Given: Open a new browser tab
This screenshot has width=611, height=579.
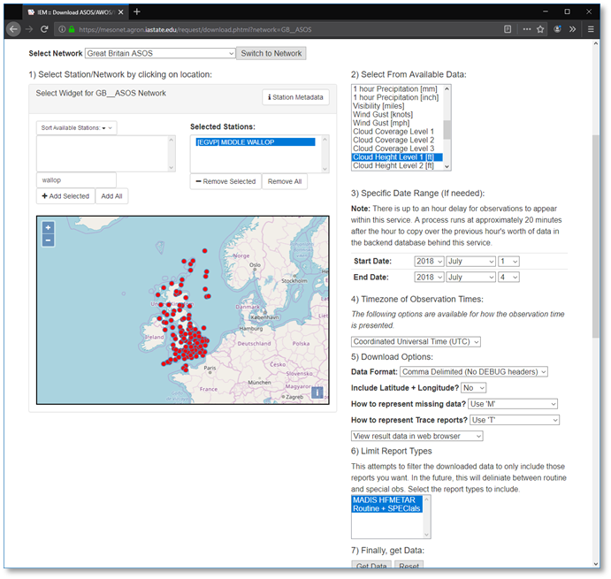Looking at the screenshot, I should (x=137, y=11).
